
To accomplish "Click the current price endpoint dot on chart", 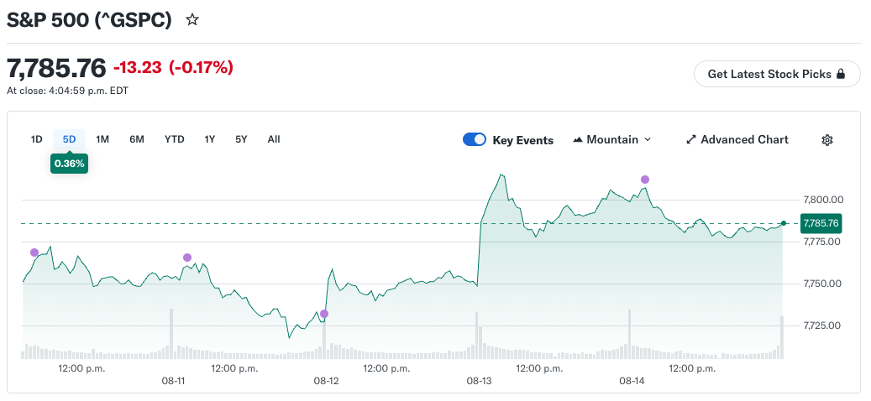I will 784,223.
